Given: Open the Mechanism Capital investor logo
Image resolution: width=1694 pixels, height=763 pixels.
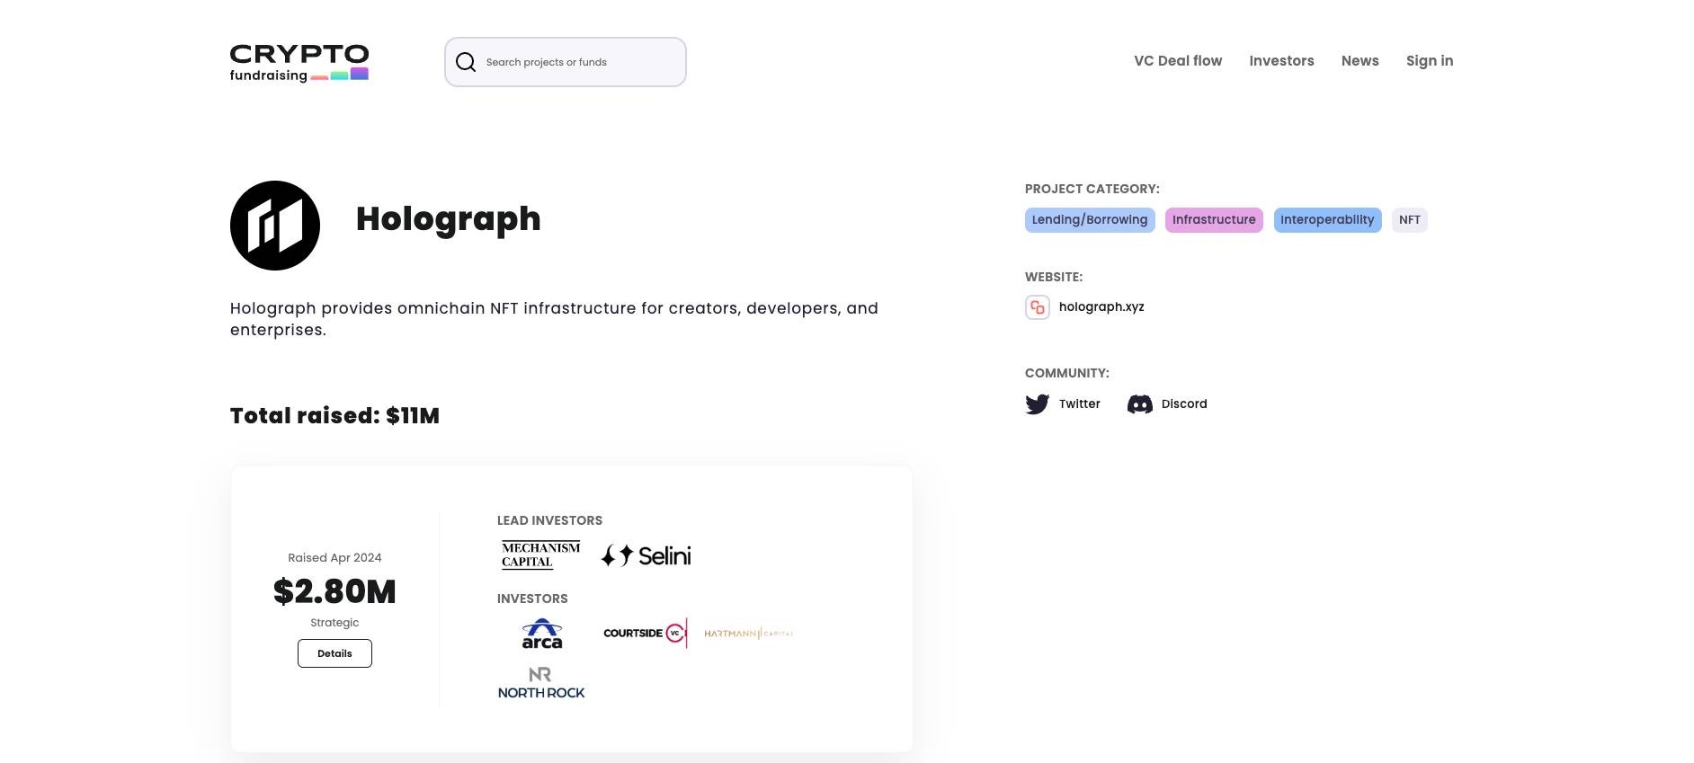Looking at the screenshot, I should pyautogui.click(x=541, y=555).
